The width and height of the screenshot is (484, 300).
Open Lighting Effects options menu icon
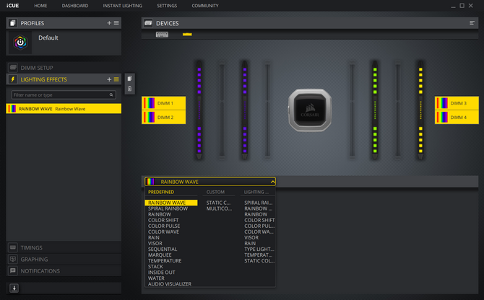(116, 79)
